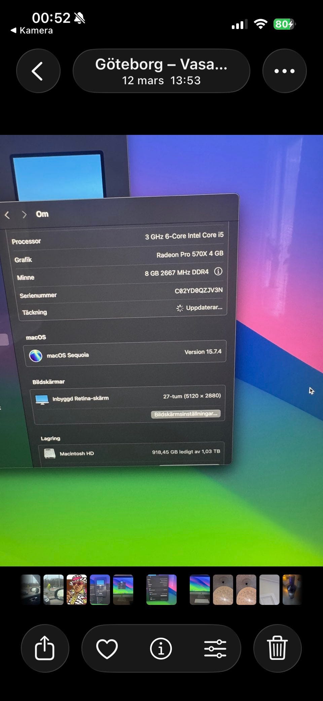Tap the 00:52 clock

pyautogui.click(x=51, y=18)
